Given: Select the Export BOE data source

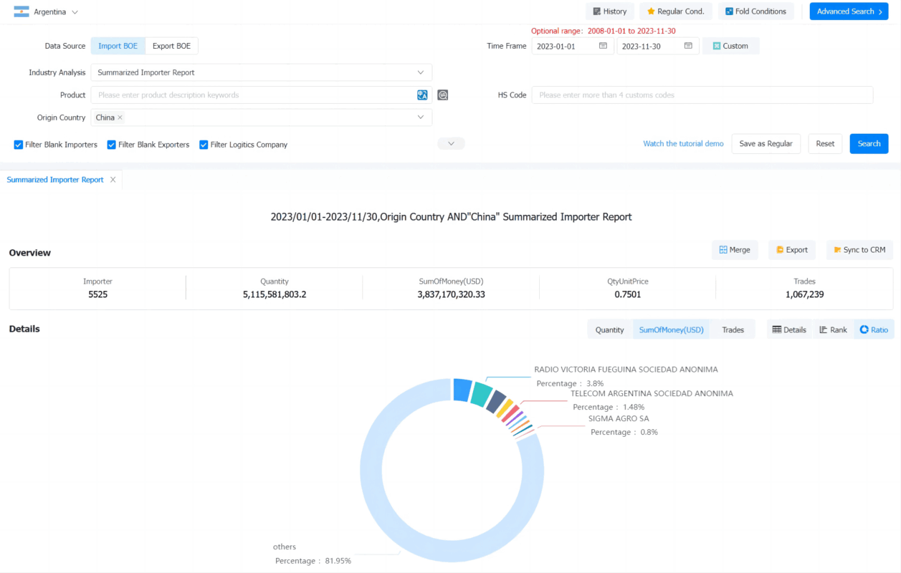Looking at the screenshot, I should coord(171,46).
